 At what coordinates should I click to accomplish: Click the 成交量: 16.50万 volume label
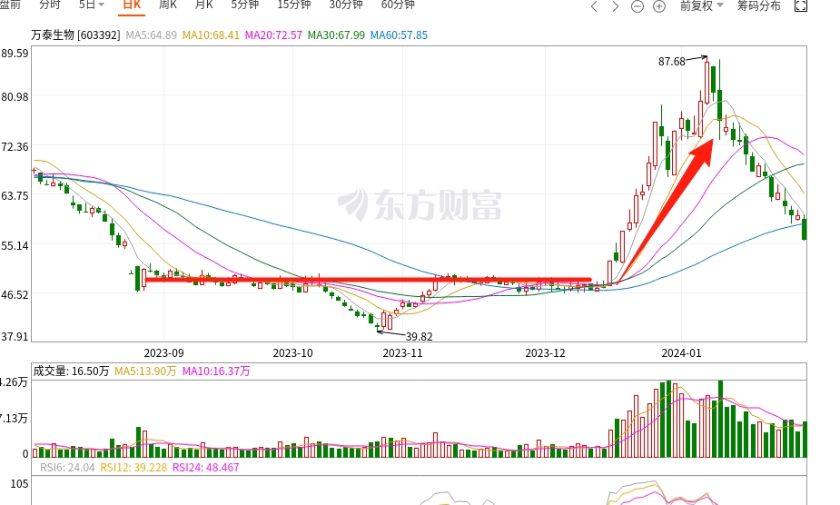pos(71,371)
